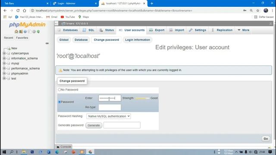Click the collapse navigation panel arrow icon
The image size is (276, 155).
tap(56, 23)
